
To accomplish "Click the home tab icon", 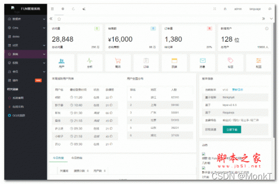I will [59, 19].
